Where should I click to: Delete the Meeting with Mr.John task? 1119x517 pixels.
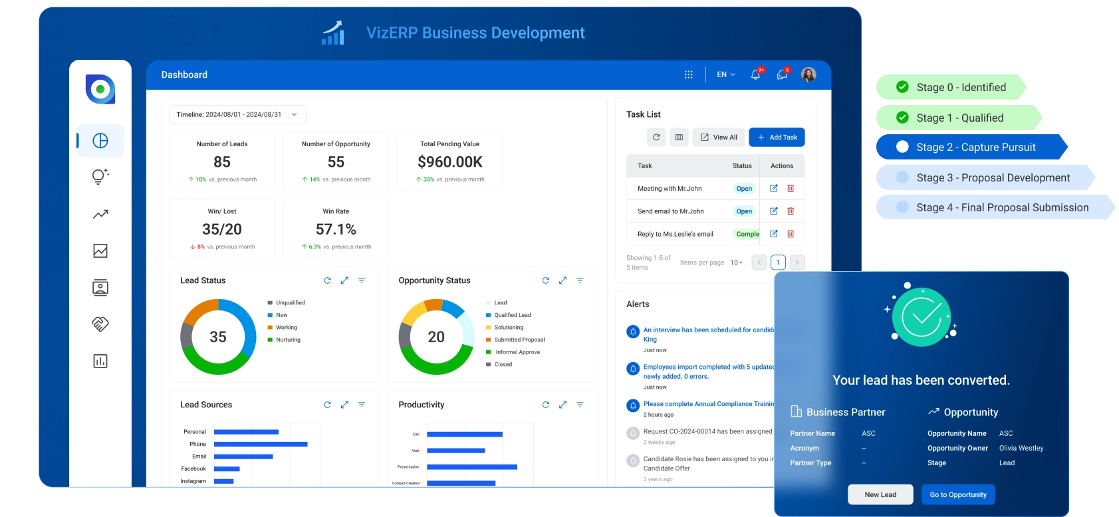coord(791,188)
